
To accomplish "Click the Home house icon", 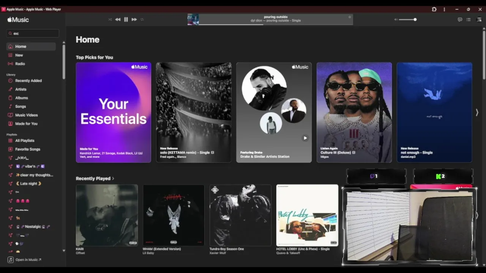I will (11, 46).
